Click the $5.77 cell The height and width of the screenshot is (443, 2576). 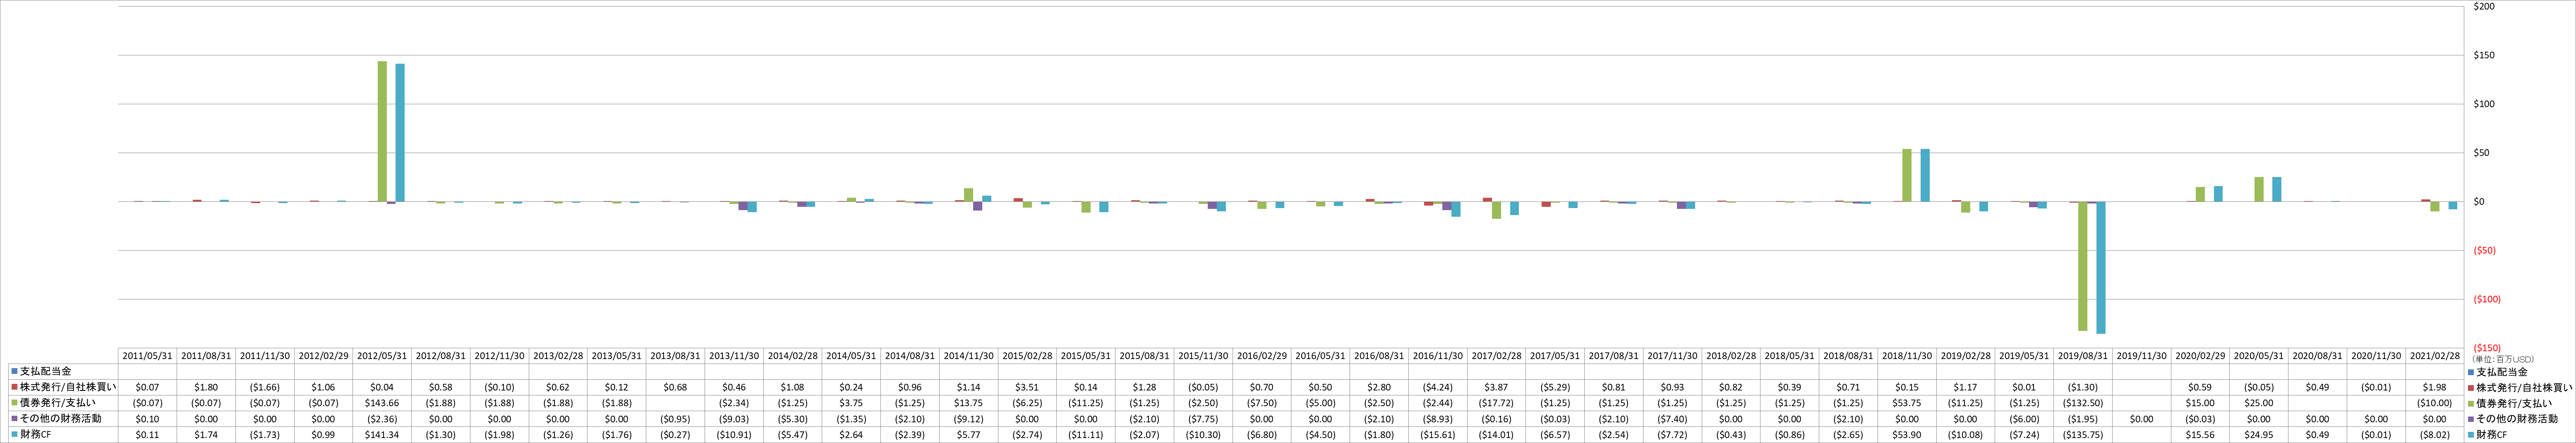pyautogui.click(x=968, y=435)
